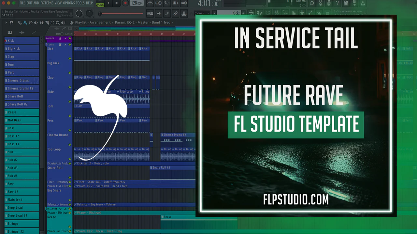Select the playlist paint brush tool
Image resolution: width=417 pixels, height=234 pixels.
[25, 23]
